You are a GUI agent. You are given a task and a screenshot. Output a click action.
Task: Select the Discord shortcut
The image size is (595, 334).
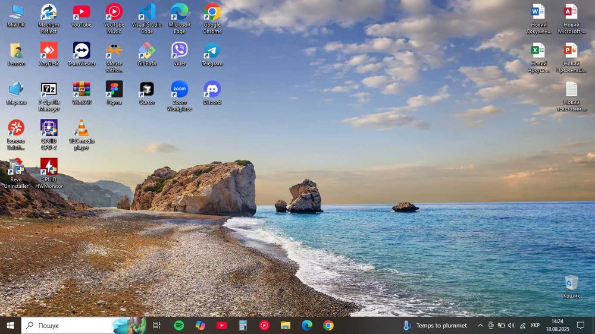click(x=212, y=93)
